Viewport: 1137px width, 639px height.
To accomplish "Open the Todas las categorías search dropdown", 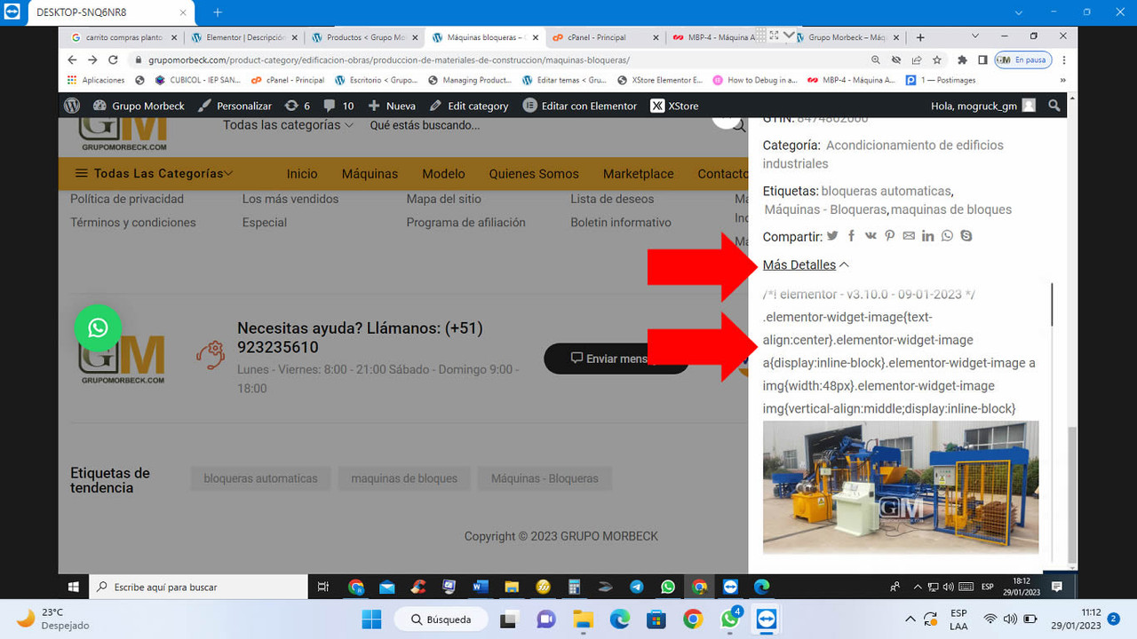I will point(288,125).
